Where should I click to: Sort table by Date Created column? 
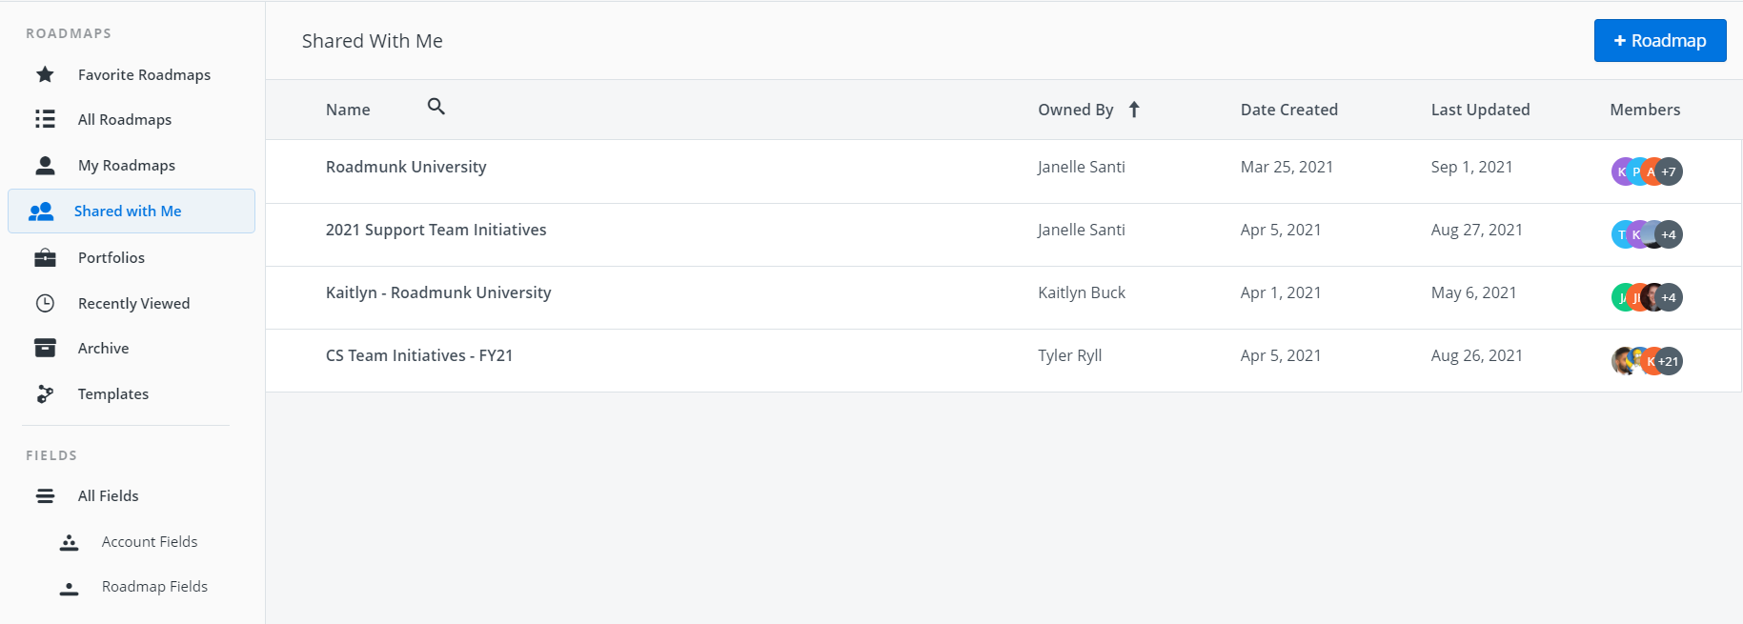tap(1288, 110)
